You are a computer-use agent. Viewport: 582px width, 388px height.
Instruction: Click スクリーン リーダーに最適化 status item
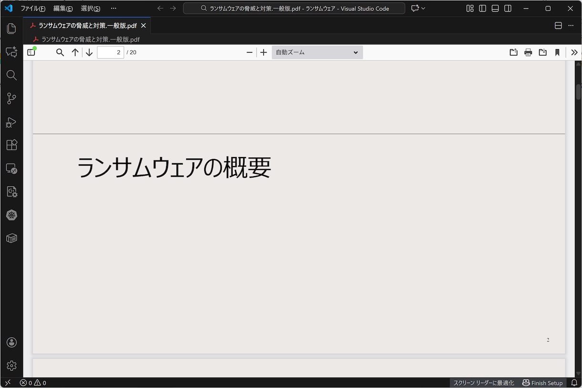(484, 383)
